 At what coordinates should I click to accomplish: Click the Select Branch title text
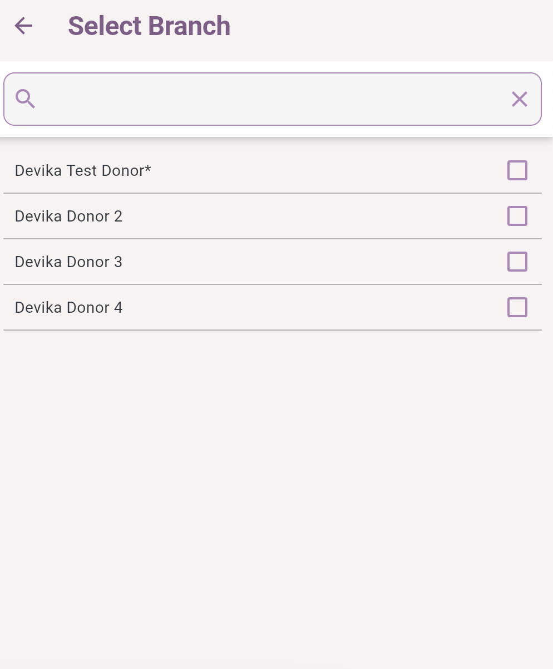(x=149, y=26)
